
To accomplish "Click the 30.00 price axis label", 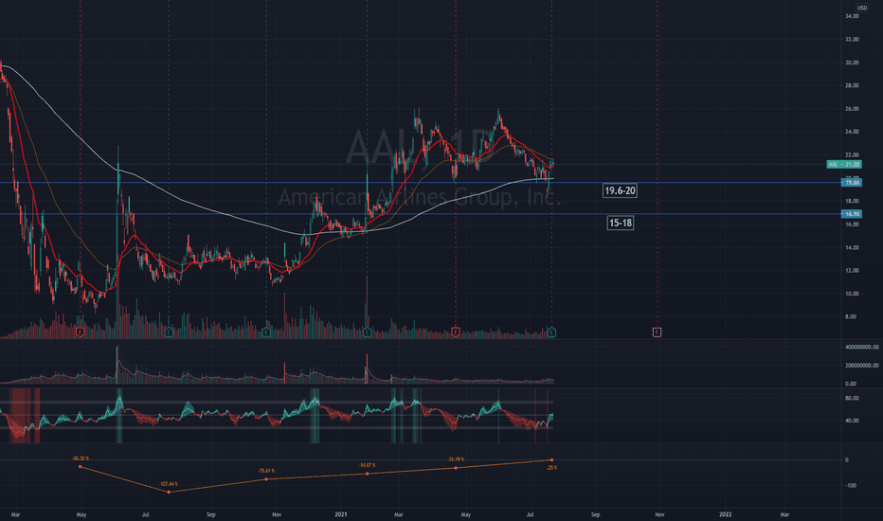I will (x=852, y=63).
